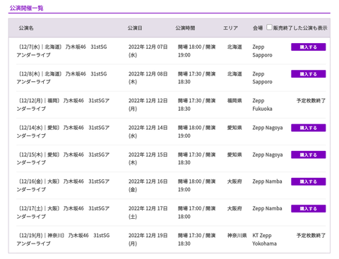Image resolution: width=339 pixels, height=259 pixels.
Task: Click 購入する for 12/7 Zepp Sapporo show
Action: pyautogui.click(x=309, y=47)
